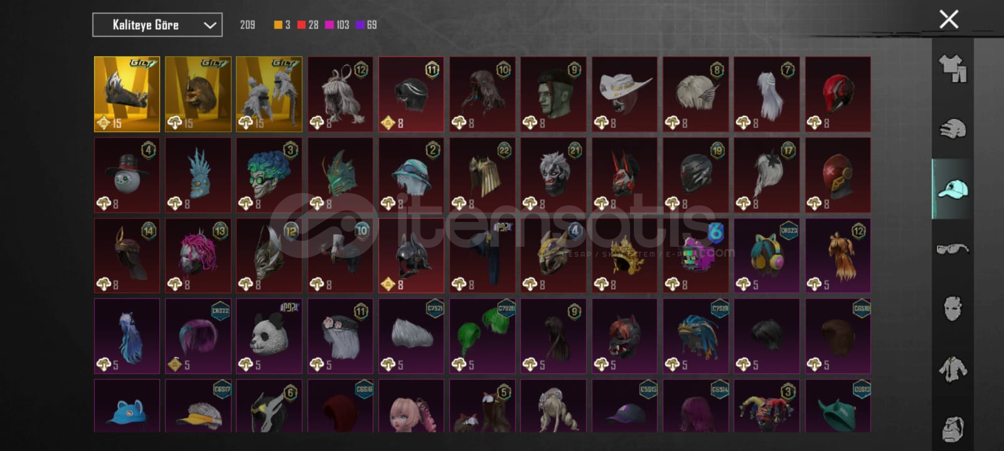Open the outfits clothing category icon
The width and height of the screenshot is (1004, 451).
tap(953, 68)
